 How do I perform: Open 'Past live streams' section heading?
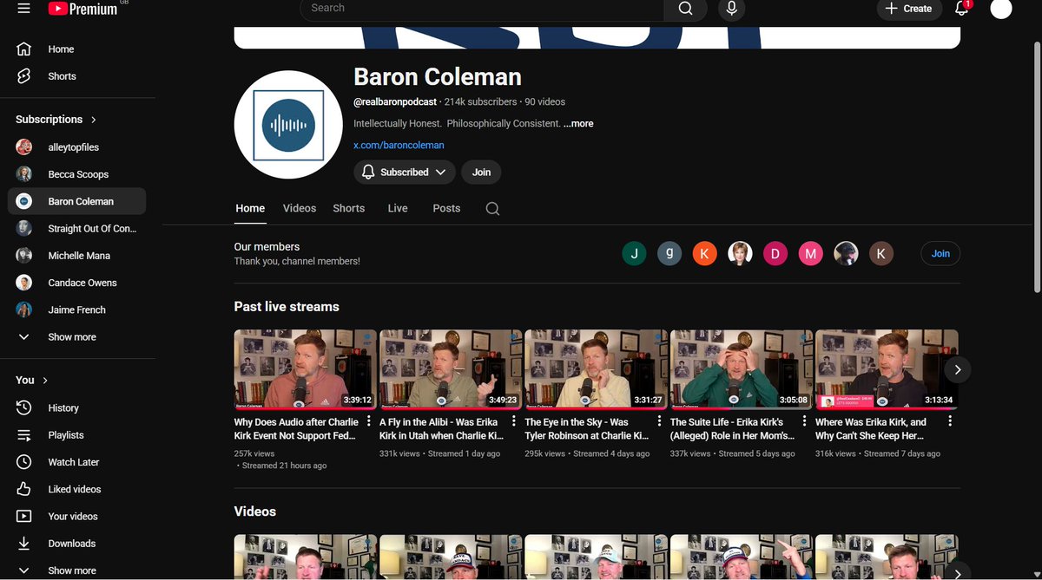click(x=287, y=307)
